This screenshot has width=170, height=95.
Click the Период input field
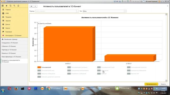(56, 11)
